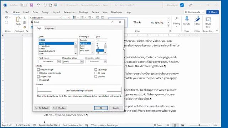Switch to Print Layout view icon
The image size is (228, 128).
[x=175, y=125]
